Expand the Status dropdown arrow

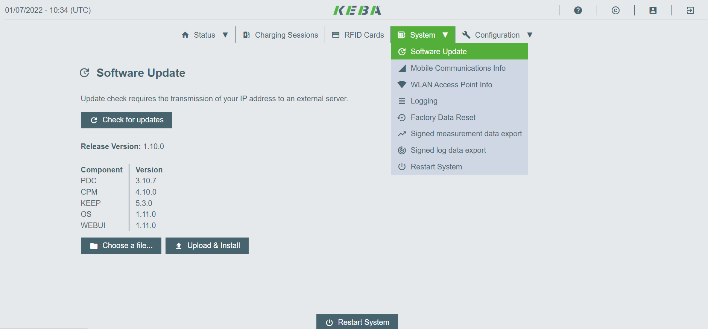[225, 35]
